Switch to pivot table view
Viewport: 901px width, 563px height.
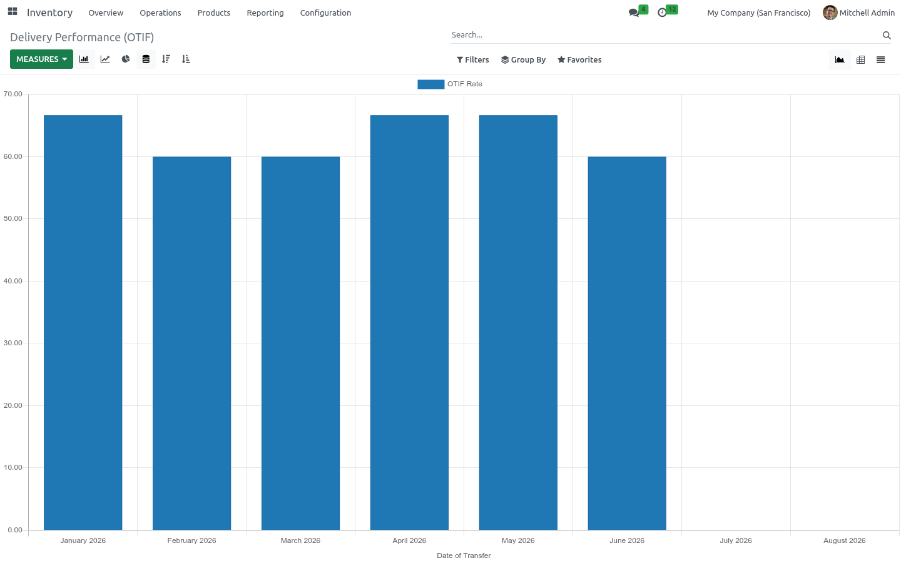click(x=861, y=59)
